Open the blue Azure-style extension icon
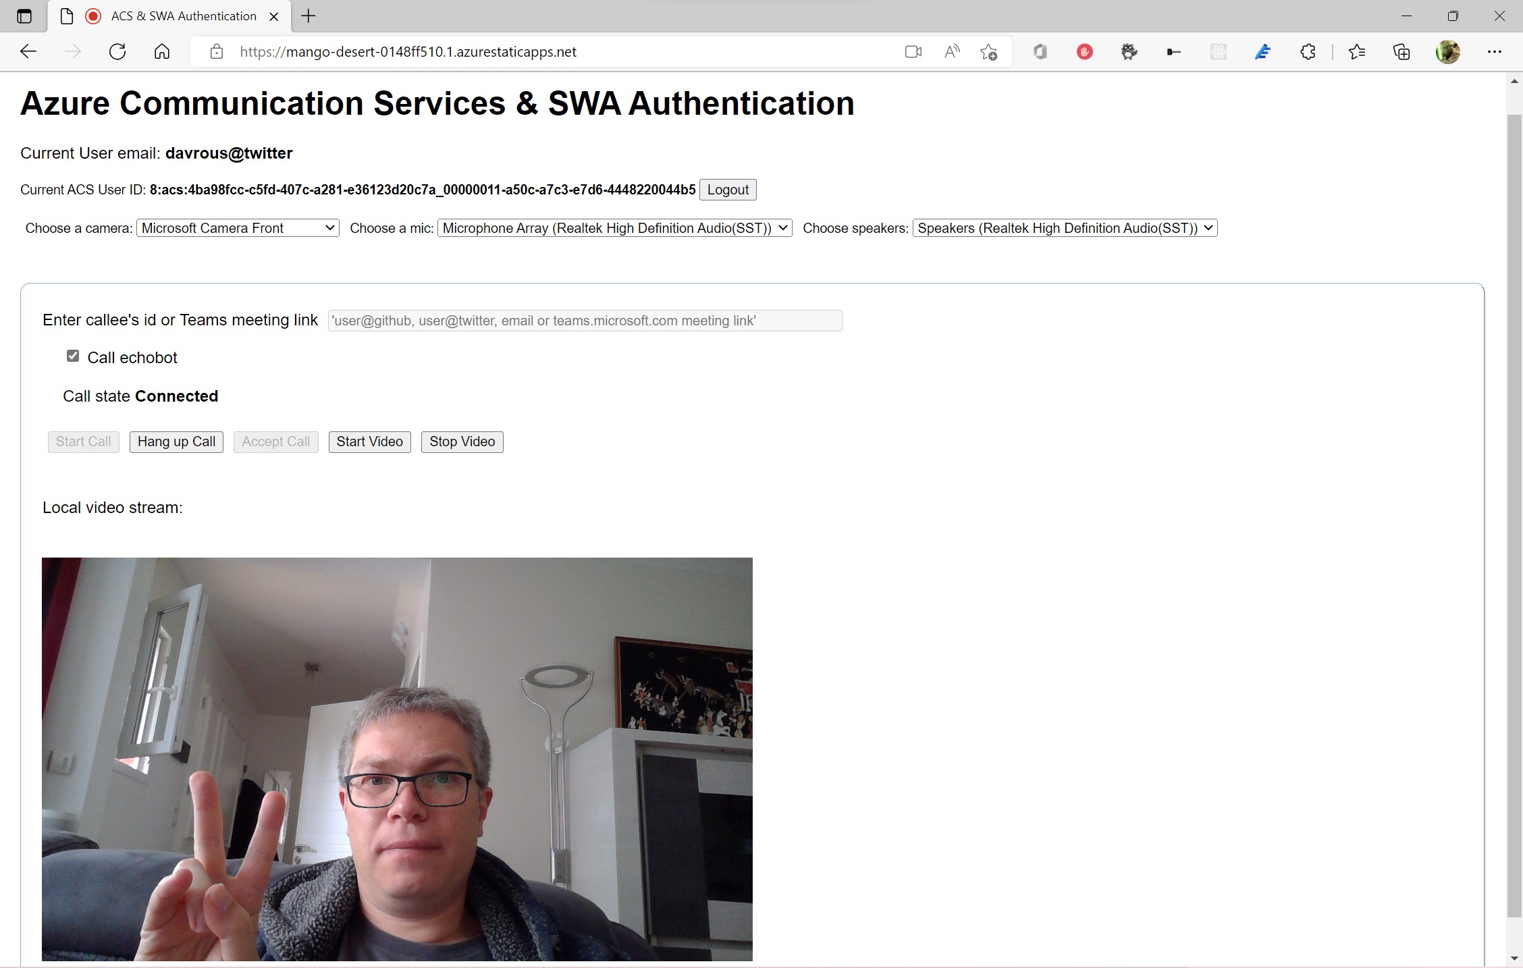This screenshot has height=968, width=1523. pyautogui.click(x=1263, y=52)
